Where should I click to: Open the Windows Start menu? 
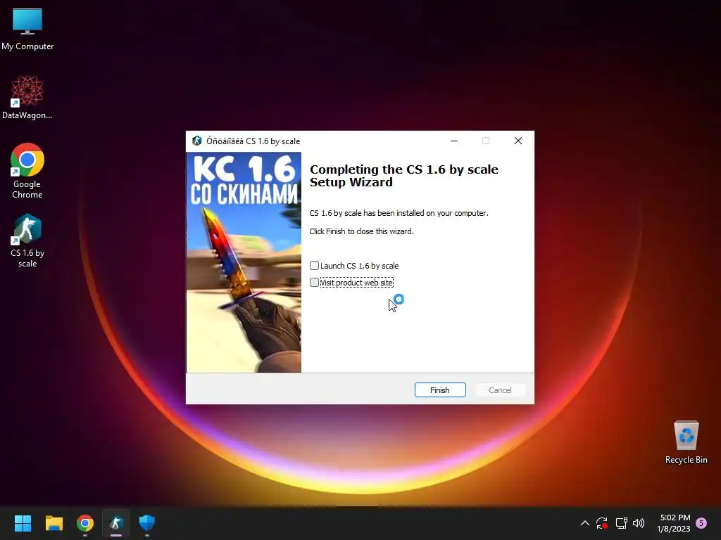pyautogui.click(x=23, y=523)
